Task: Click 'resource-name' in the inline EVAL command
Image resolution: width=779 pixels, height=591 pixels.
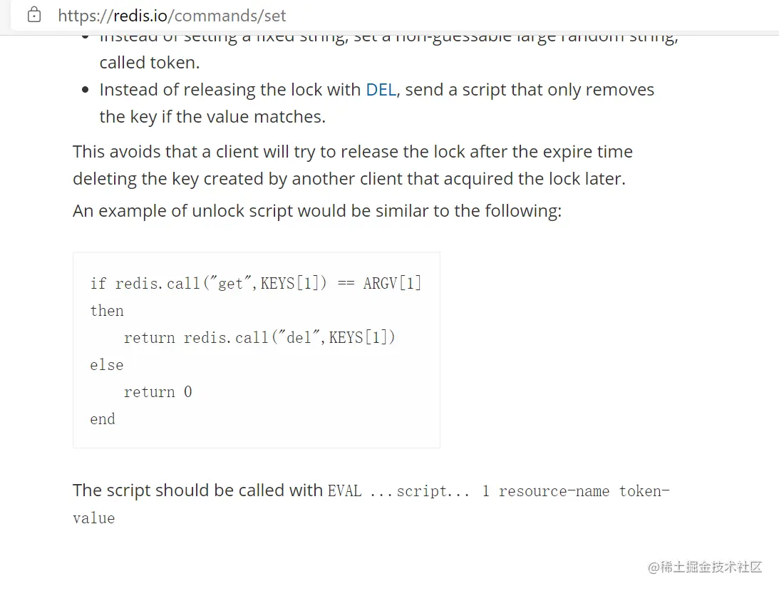Action: (x=554, y=491)
